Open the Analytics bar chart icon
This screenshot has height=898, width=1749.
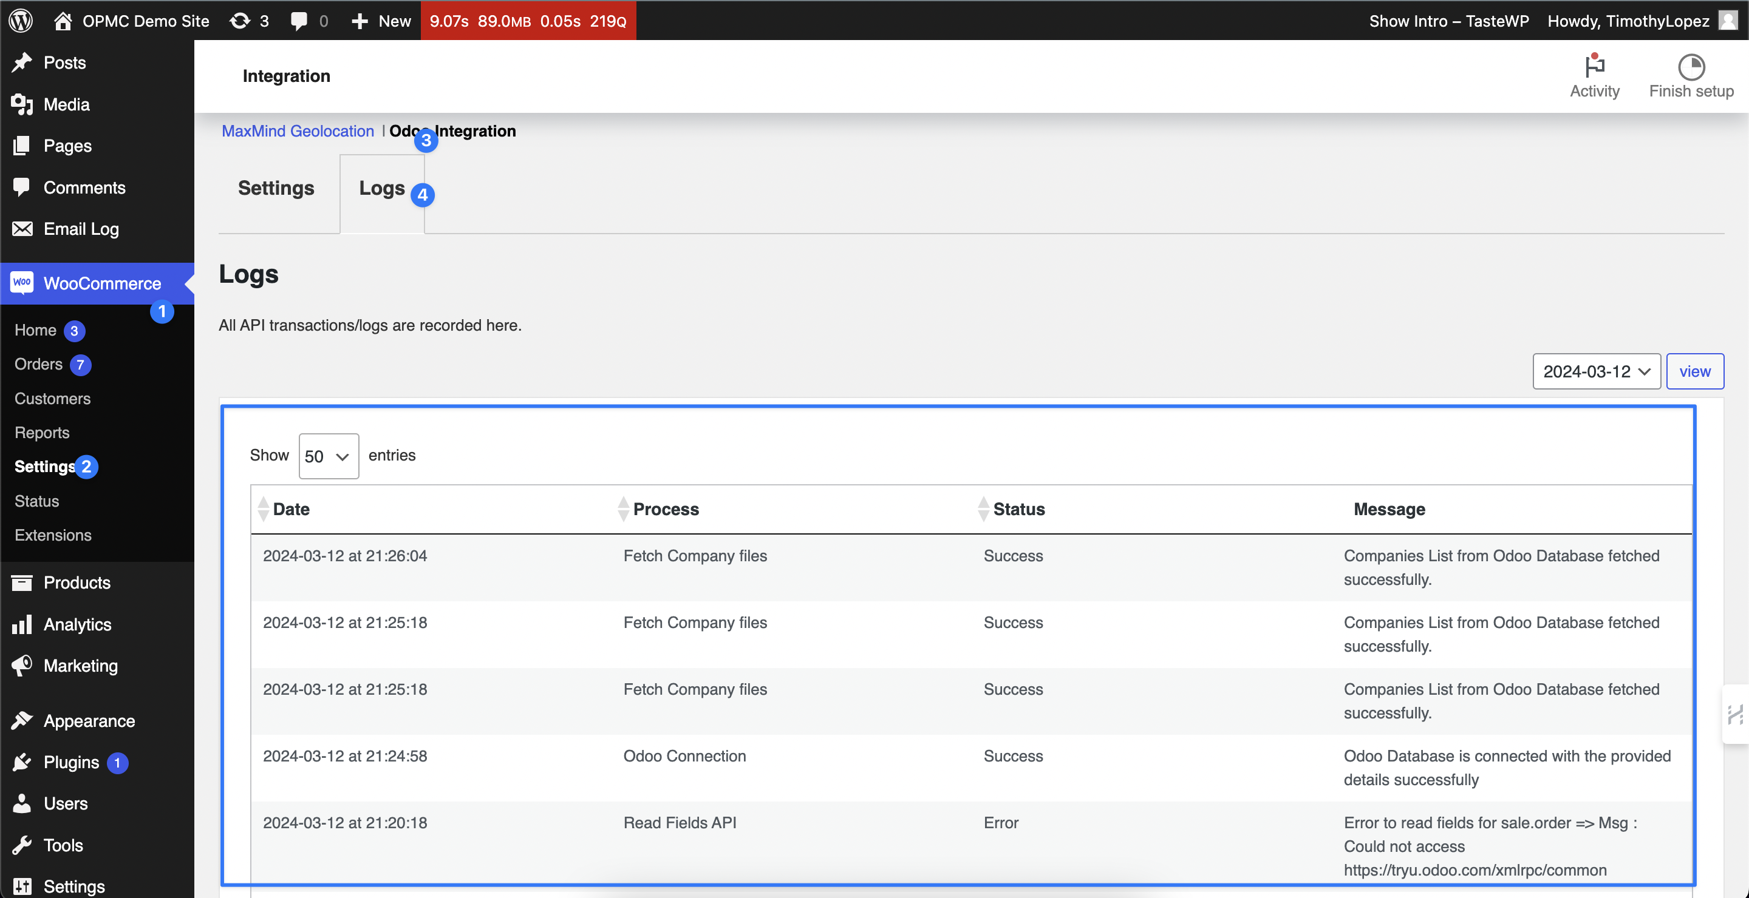[22, 624]
